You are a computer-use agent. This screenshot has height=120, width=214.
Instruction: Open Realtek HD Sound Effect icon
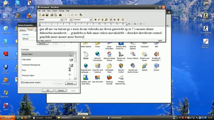(x=156, y=56)
